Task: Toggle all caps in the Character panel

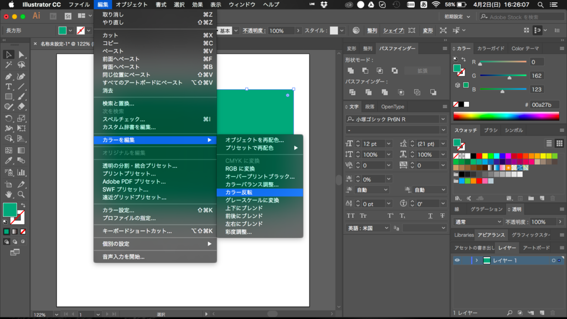Action: point(351,216)
